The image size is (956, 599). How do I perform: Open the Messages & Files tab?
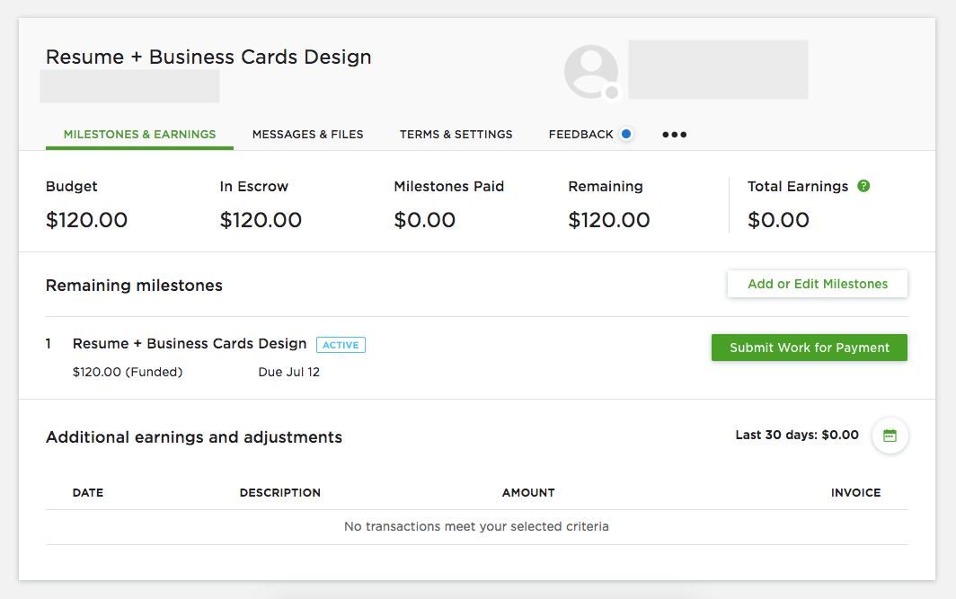click(307, 134)
